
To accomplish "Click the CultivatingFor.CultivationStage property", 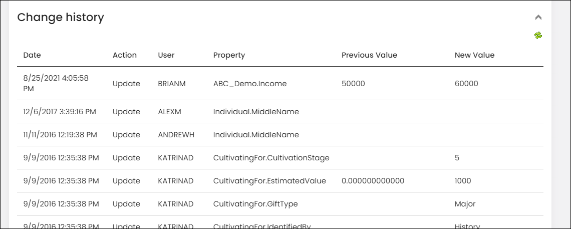I will [271, 158].
